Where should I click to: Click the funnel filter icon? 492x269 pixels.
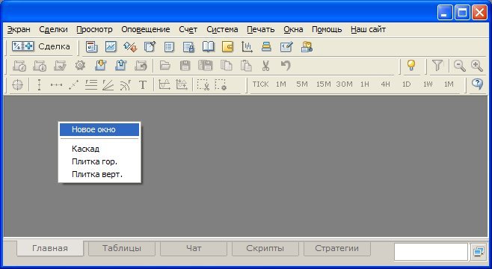pos(437,66)
